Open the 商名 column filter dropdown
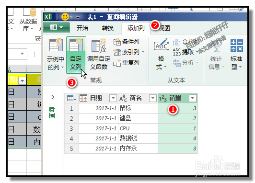 click(x=153, y=98)
